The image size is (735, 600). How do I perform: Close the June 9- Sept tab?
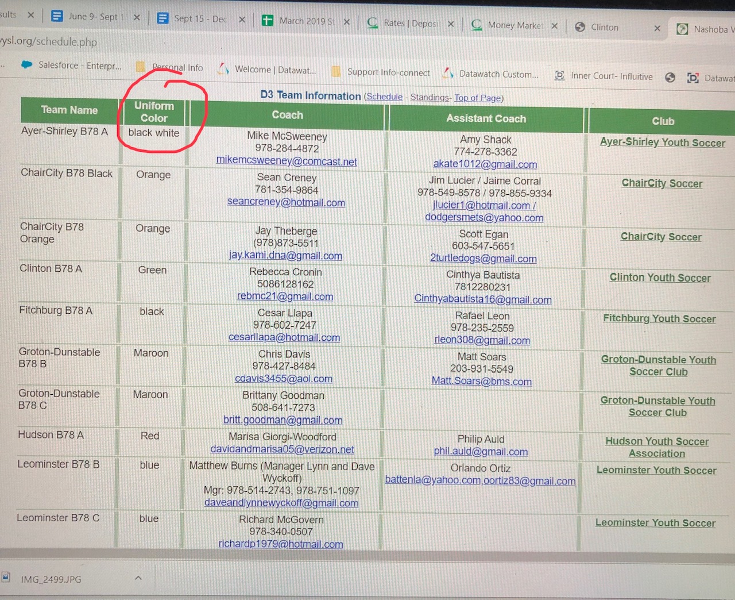tap(137, 17)
